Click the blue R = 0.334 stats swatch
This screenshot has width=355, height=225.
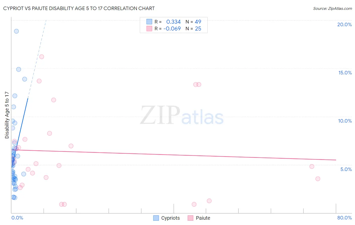pos(149,22)
